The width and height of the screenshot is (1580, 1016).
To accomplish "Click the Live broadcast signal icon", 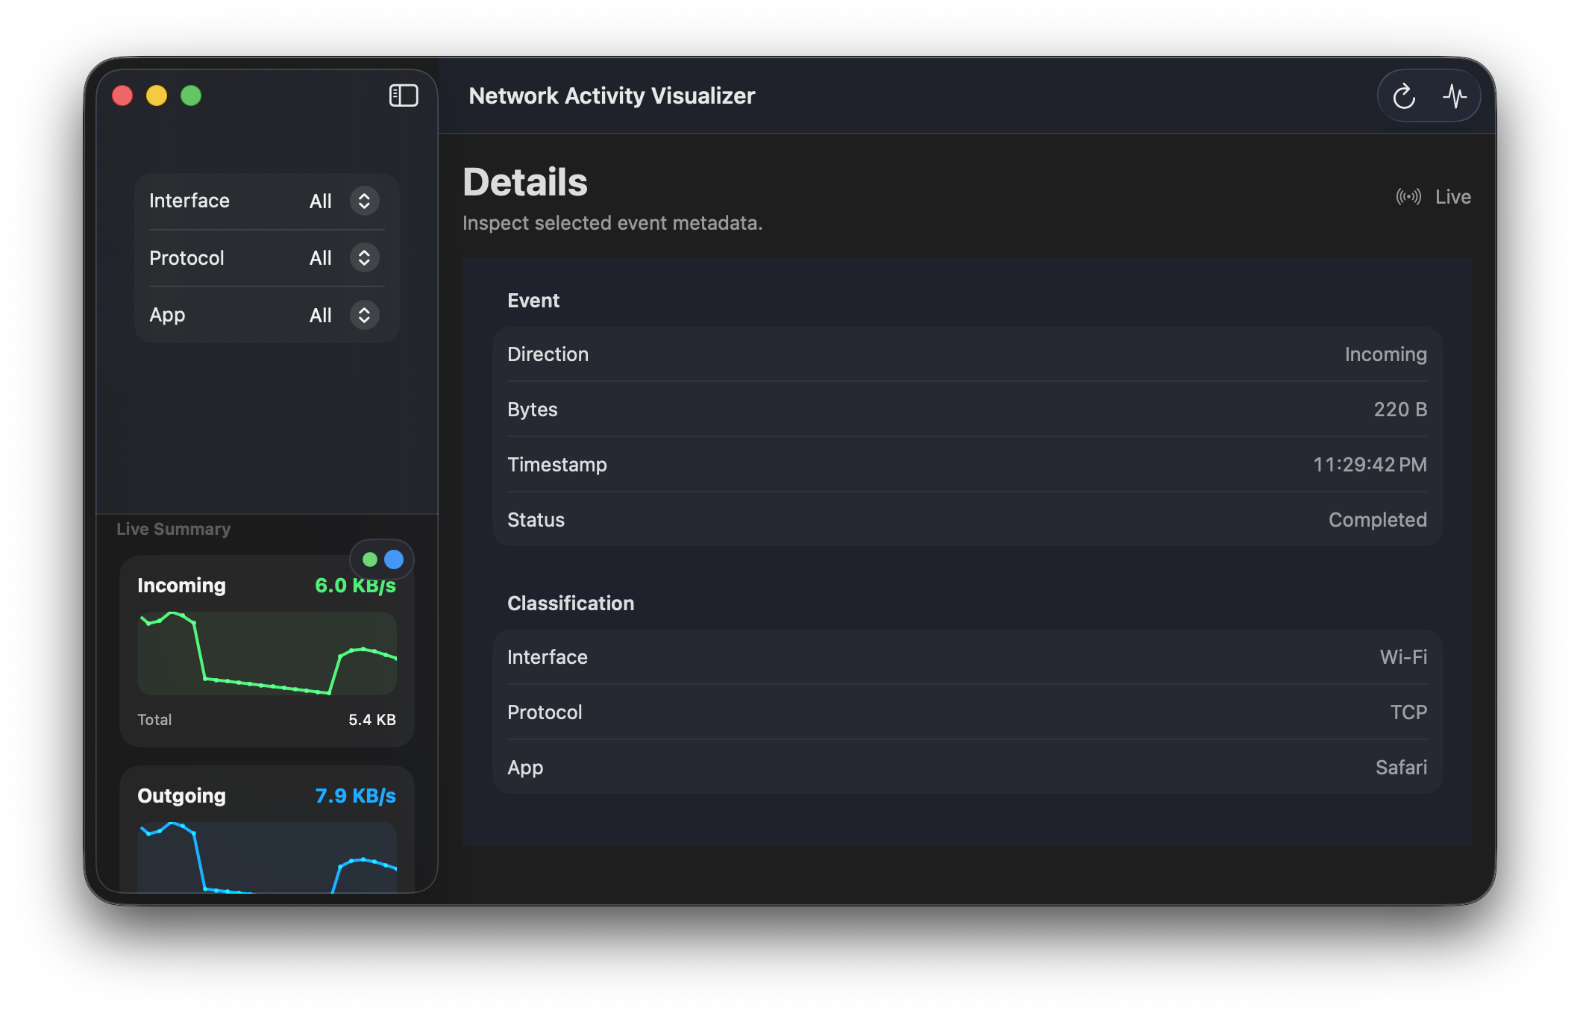I will pyautogui.click(x=1408, y=197).
